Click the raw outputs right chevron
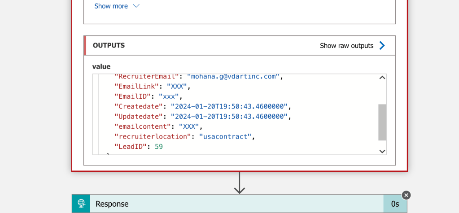The image size is (459, 213). pyautogui.click(x=382, y=46)
